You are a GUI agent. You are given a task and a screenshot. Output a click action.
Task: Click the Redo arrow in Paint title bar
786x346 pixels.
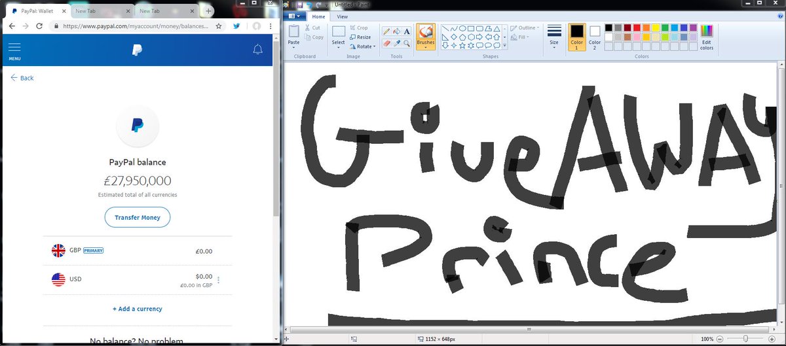pos(318,4)
